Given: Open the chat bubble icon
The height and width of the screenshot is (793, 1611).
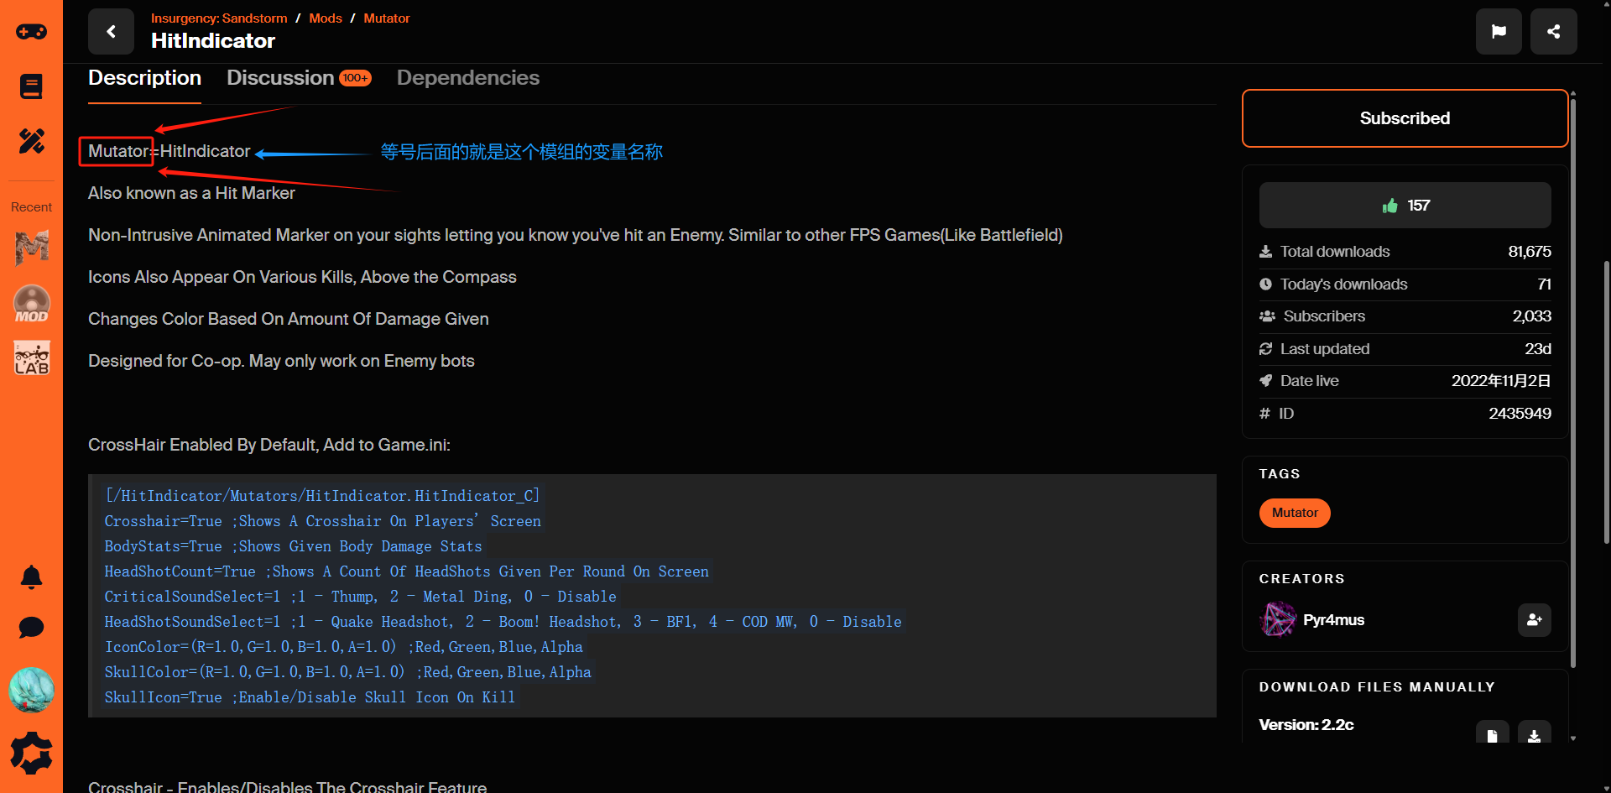Looking at the screenshot, I should (x=31, y=628).
